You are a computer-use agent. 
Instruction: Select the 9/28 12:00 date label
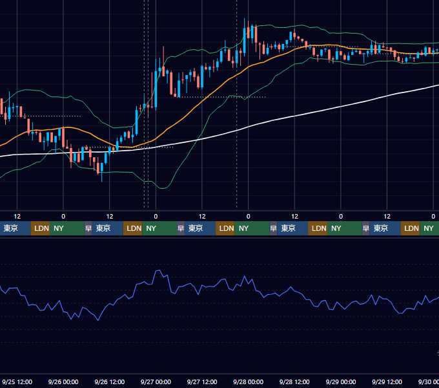(294, 382)
